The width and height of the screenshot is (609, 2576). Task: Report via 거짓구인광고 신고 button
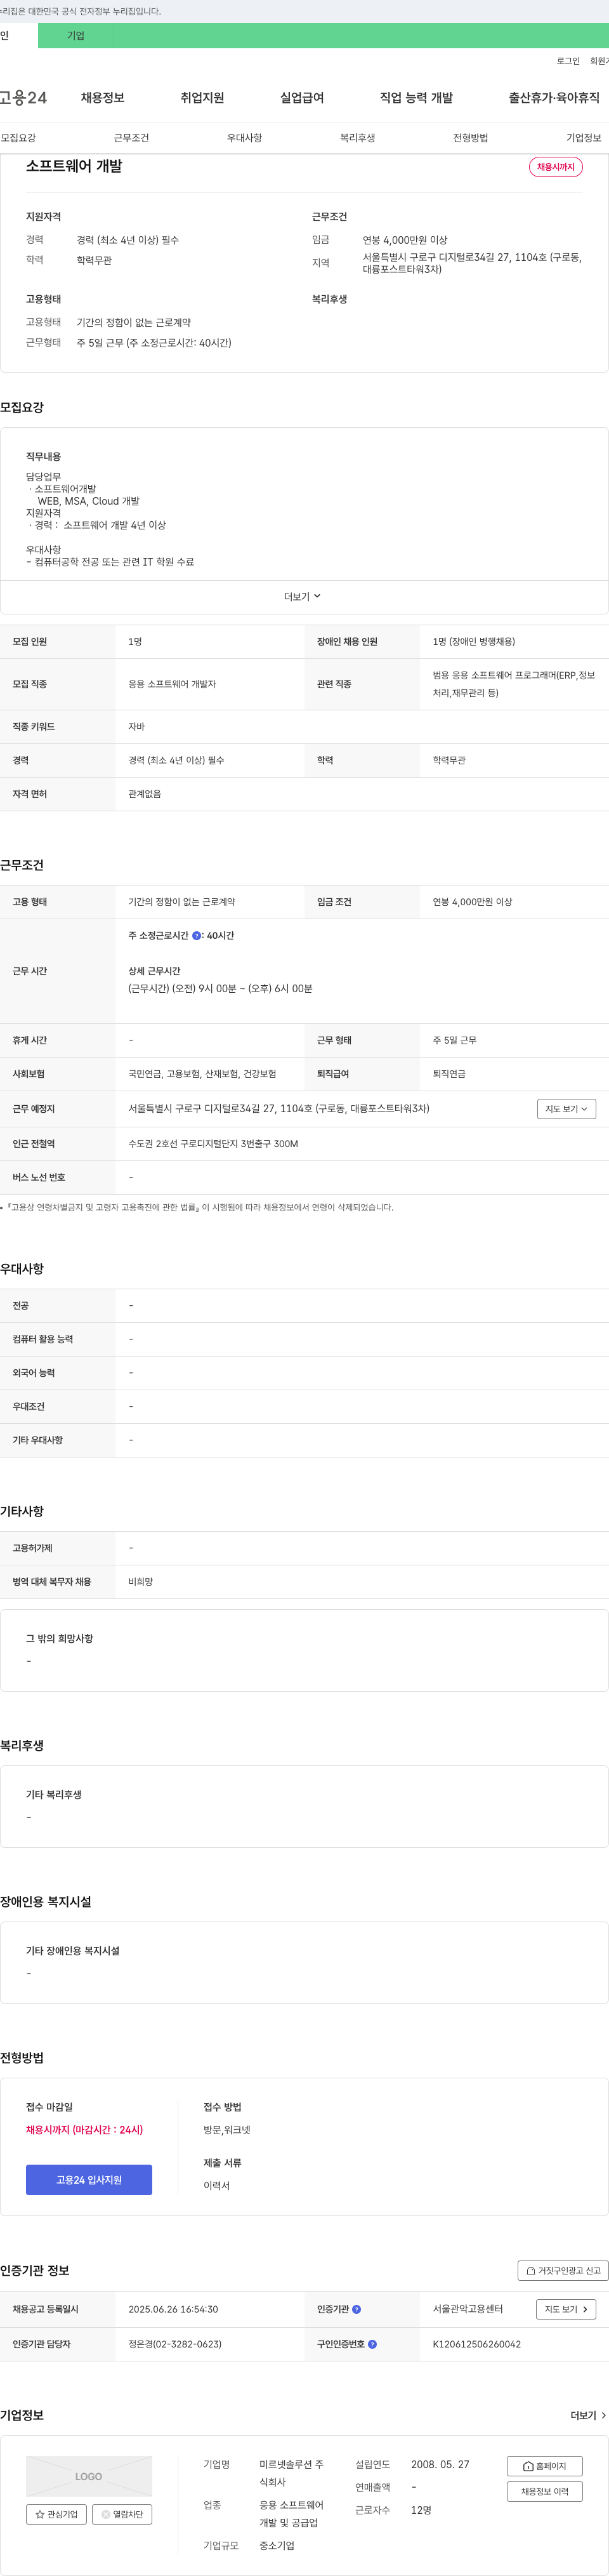click(x=563, y=2271)
